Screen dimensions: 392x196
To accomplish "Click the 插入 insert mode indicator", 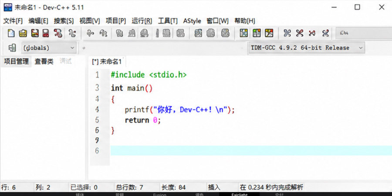I will click(214, 187).
